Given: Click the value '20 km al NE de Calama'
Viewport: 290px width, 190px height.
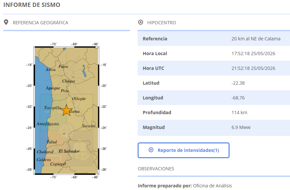Looking at the screenshot, I should [x=256, y=39].
